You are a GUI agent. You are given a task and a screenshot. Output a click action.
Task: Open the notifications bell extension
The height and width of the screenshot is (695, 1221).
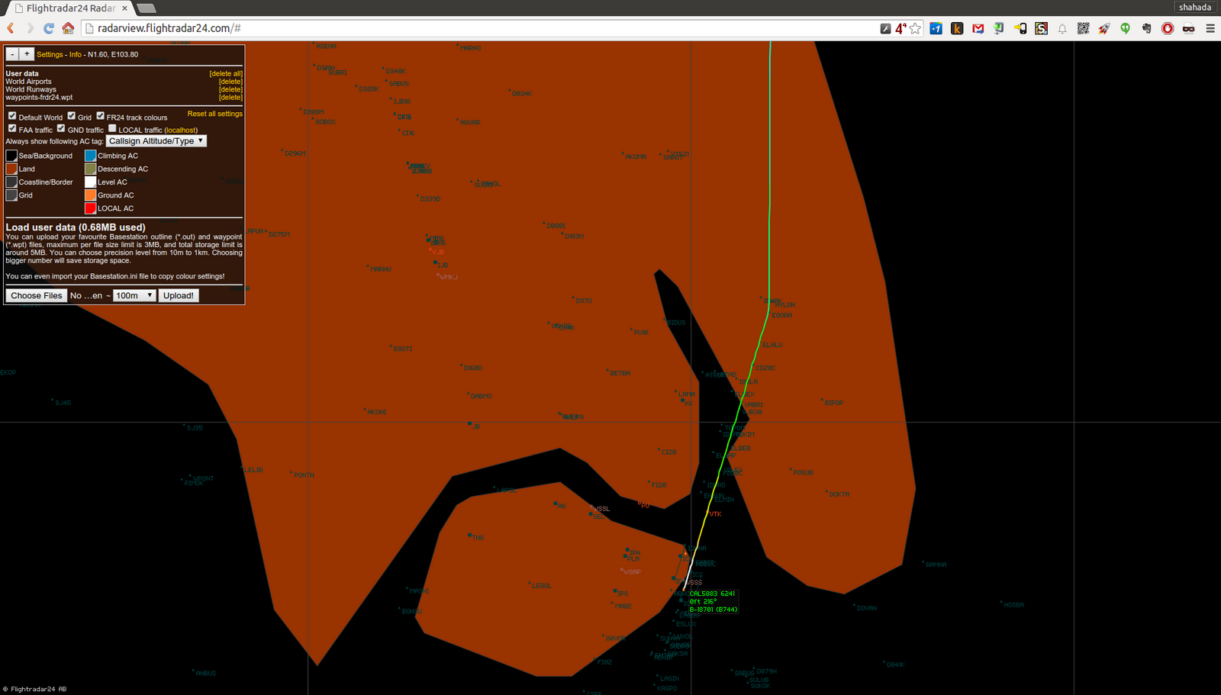click(1062, 28)
